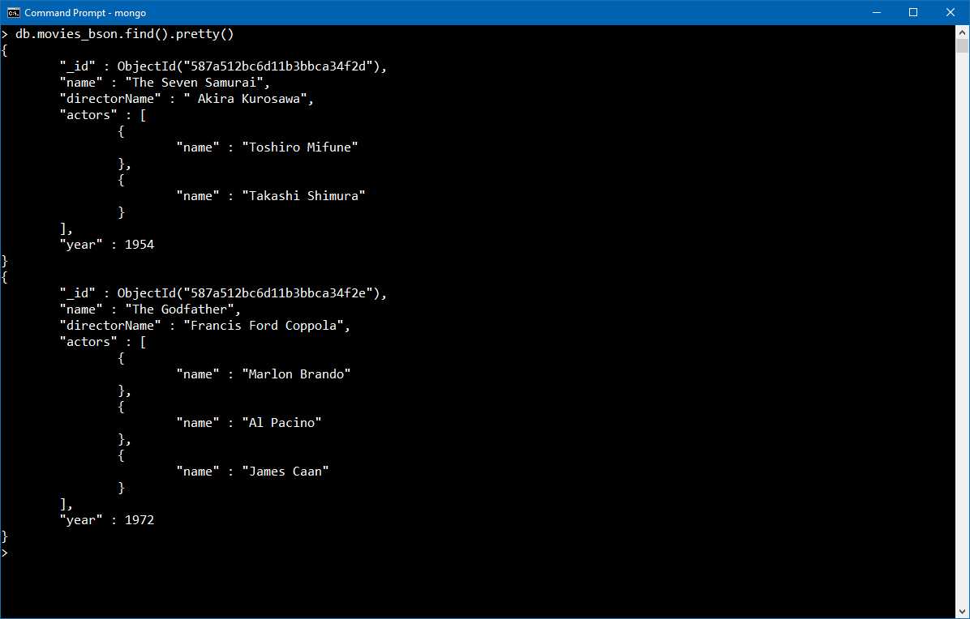Image resolution: width=970 pixels, height=619 pixels.
Task: Click the scrollbar down arrow
Action: pyautogui.click(x=964, y=613)
